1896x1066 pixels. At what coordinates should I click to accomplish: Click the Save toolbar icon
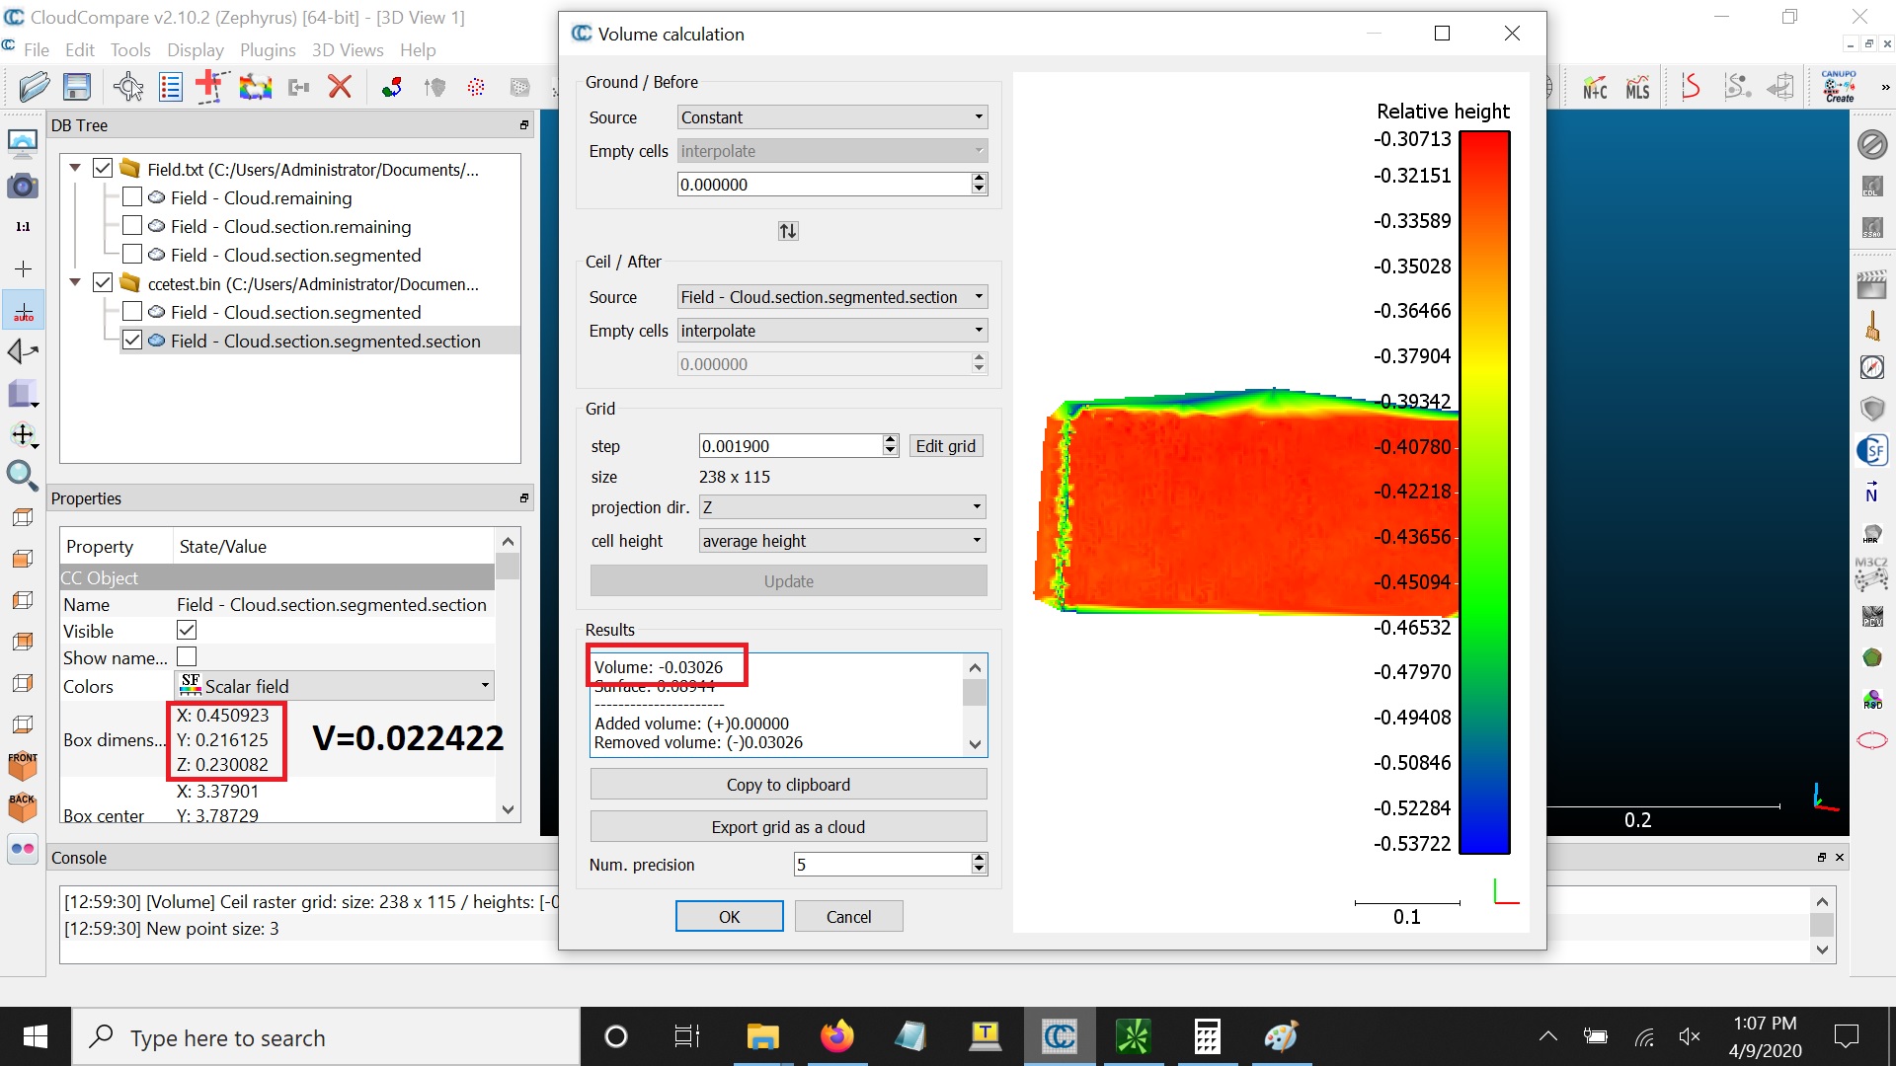point(77,88)
